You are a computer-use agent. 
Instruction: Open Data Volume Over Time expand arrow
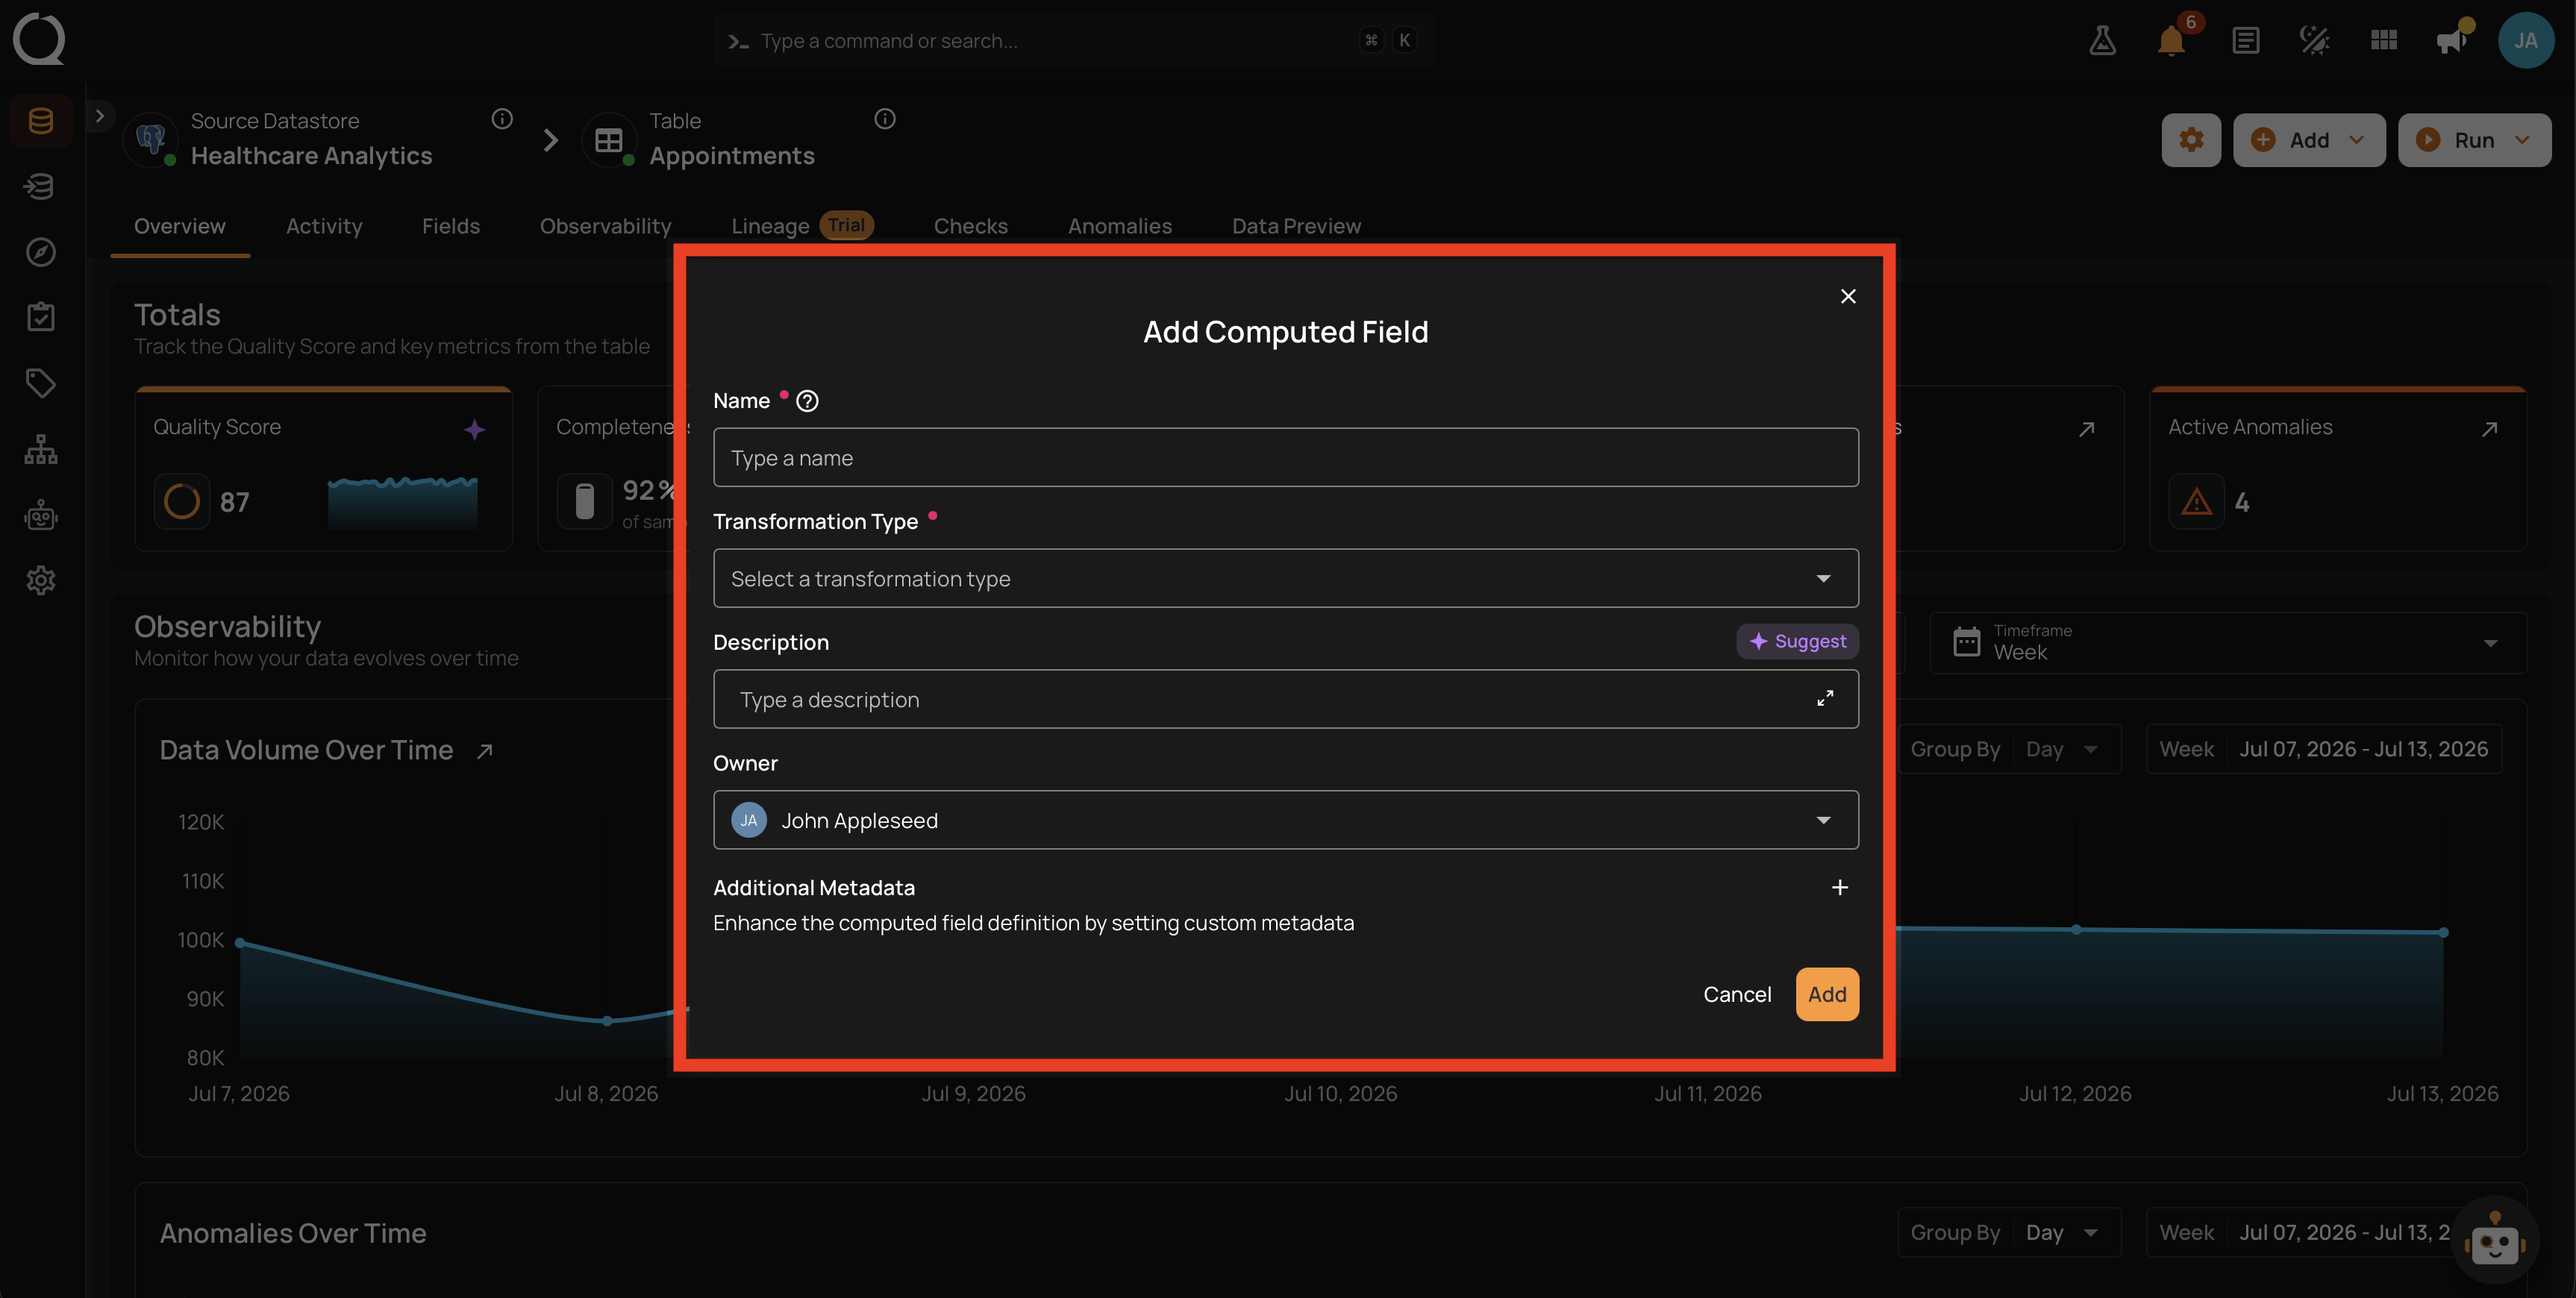tap(485, 751)
